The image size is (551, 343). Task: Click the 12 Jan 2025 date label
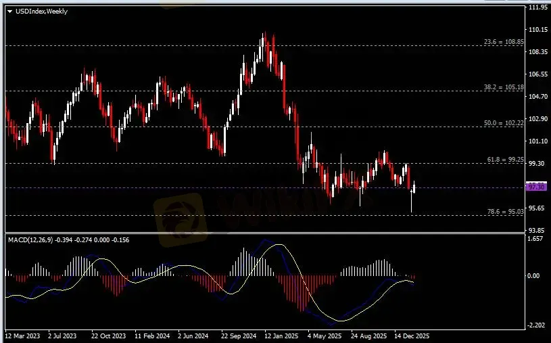point(281,336)
